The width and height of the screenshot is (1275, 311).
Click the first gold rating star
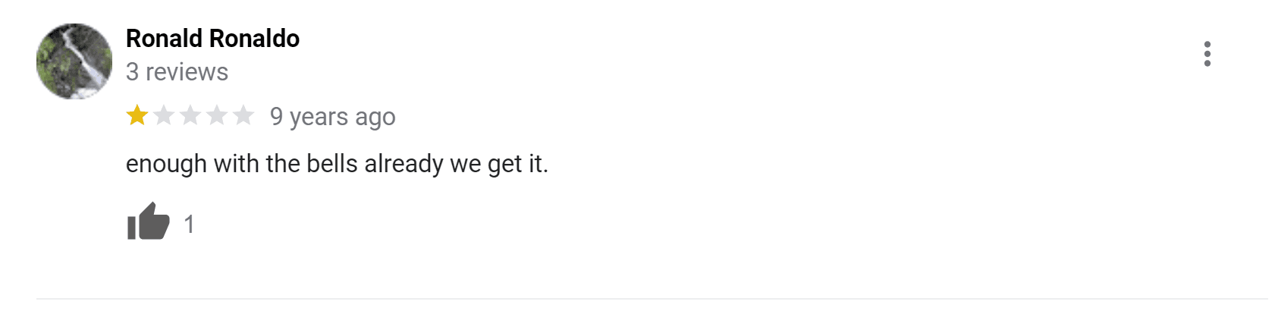pyautogui.click(x=137, y=116)
